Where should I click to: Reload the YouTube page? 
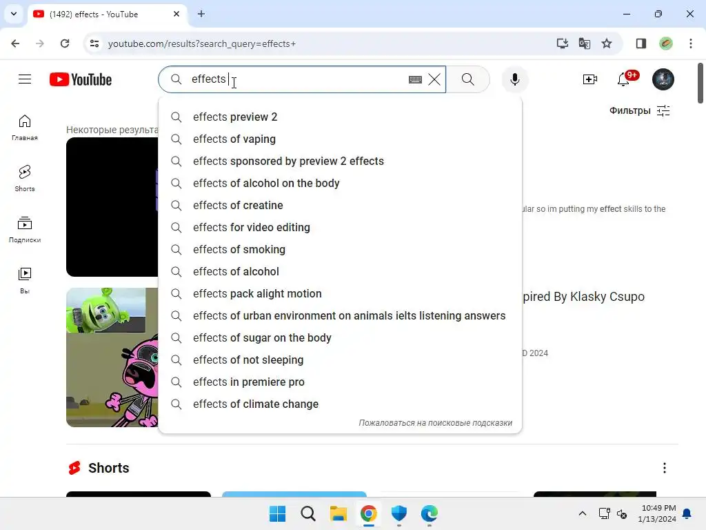click(65, 43)
